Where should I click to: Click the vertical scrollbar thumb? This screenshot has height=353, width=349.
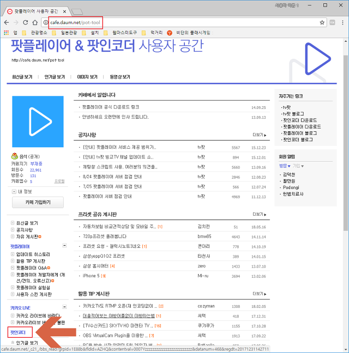346,143
